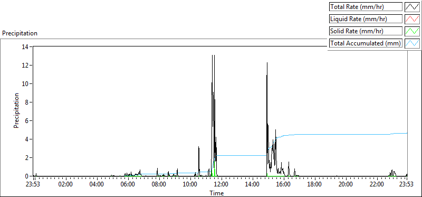Viewport: 422px width, 197px height.
Task: Click the x-axis time label 14:00
Action: click(253, 185)
